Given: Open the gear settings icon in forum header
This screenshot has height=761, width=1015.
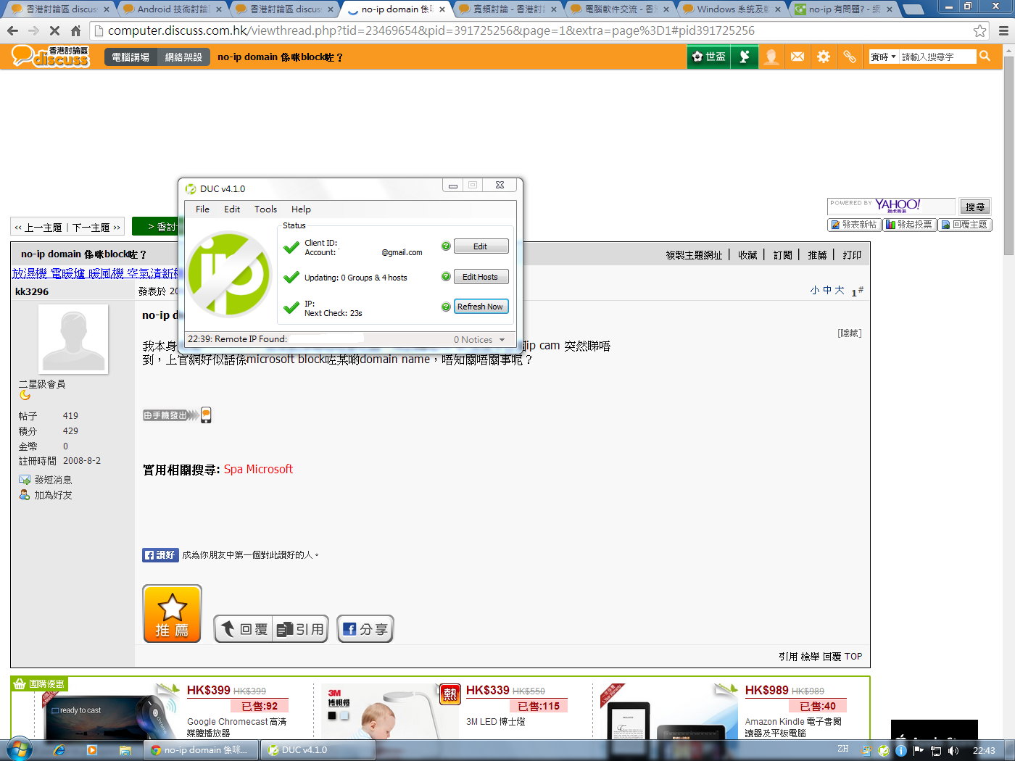Looking at the screenshot, I should pyautogui.click(x=824, y=57).
